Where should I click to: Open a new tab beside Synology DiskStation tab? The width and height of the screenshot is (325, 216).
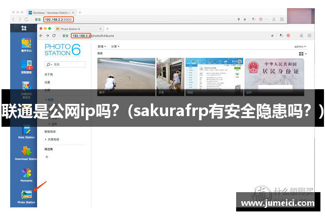(80, 12)
